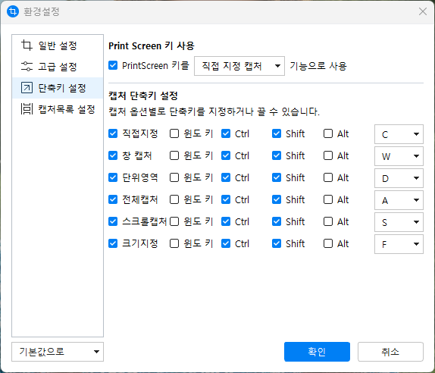Uncheck Shift in the 직접지정 row
Image resolution: width=435 pixels, height=373 pixels.
click(277, 133)
